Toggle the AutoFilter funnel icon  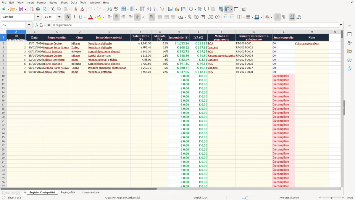(162, 9)
